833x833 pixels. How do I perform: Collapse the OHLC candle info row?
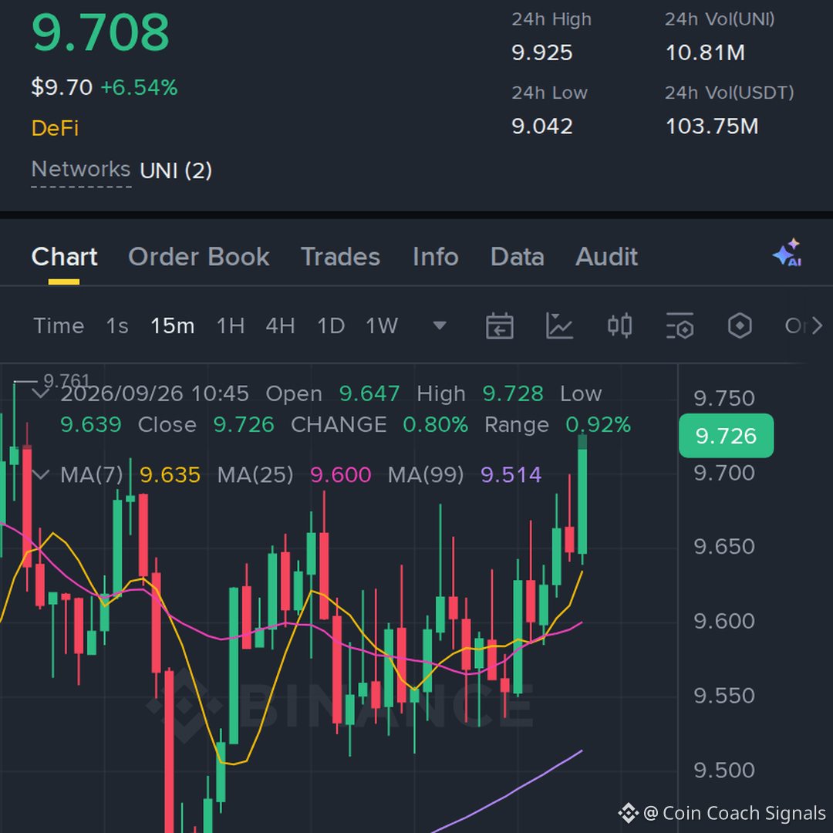coord(41,393)
